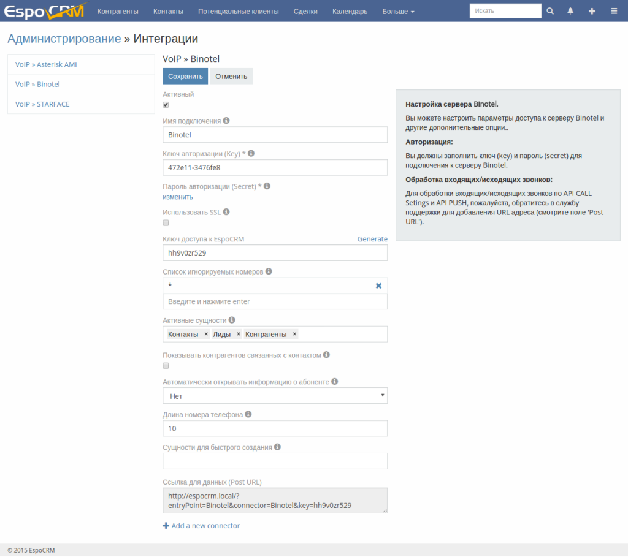Remove the Контакты entity tag
The image size is (628, 557).
point(206,334)
